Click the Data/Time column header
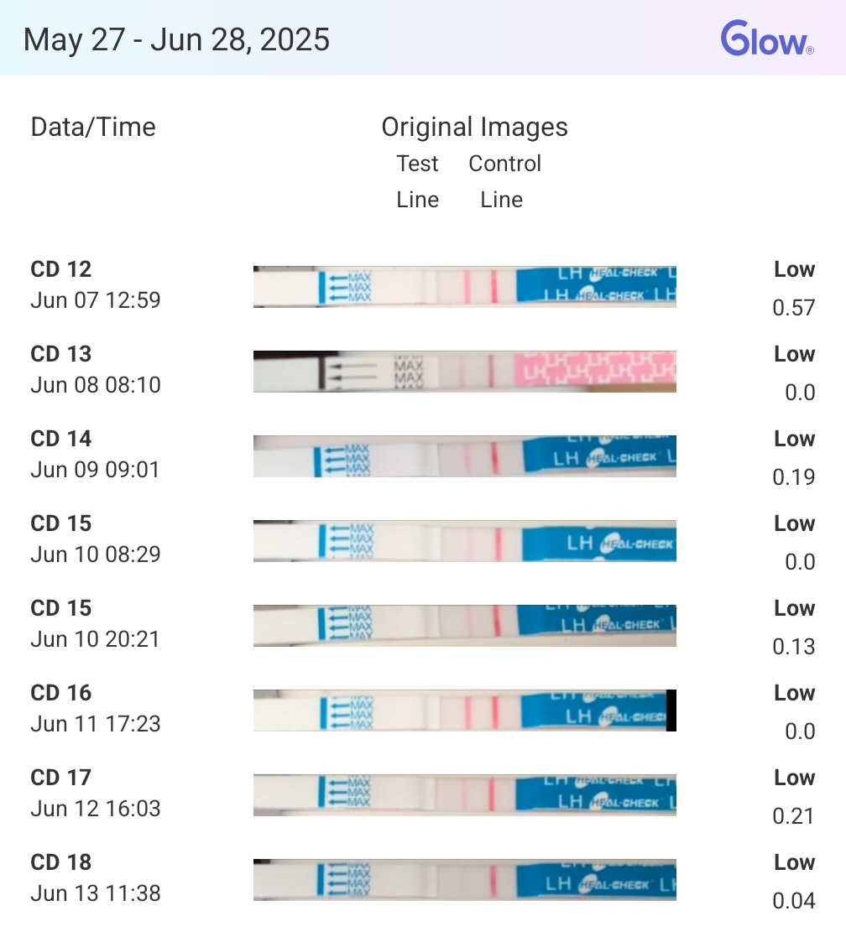The width and height of the screenshot is (846, 932). tap(93, 128)
